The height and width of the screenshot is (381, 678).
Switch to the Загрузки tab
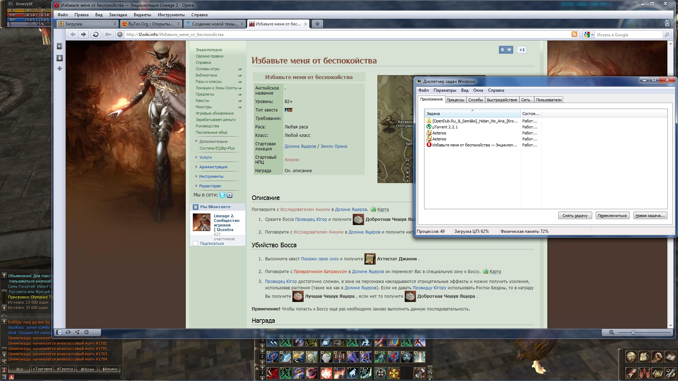point(87,24)
